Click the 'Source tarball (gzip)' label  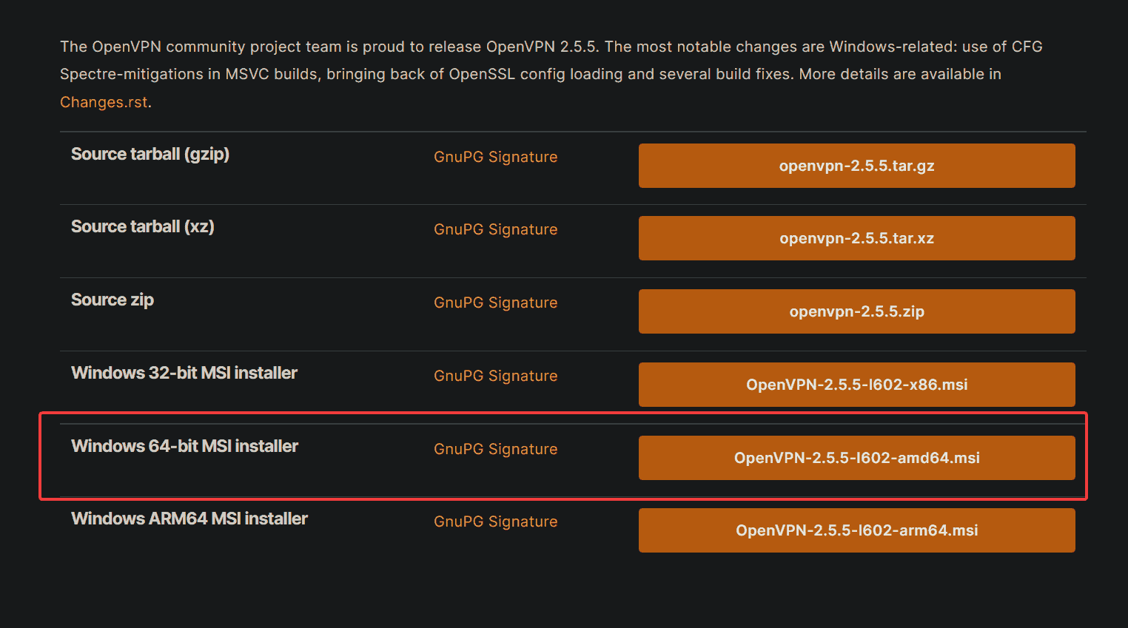pos(150,154)
